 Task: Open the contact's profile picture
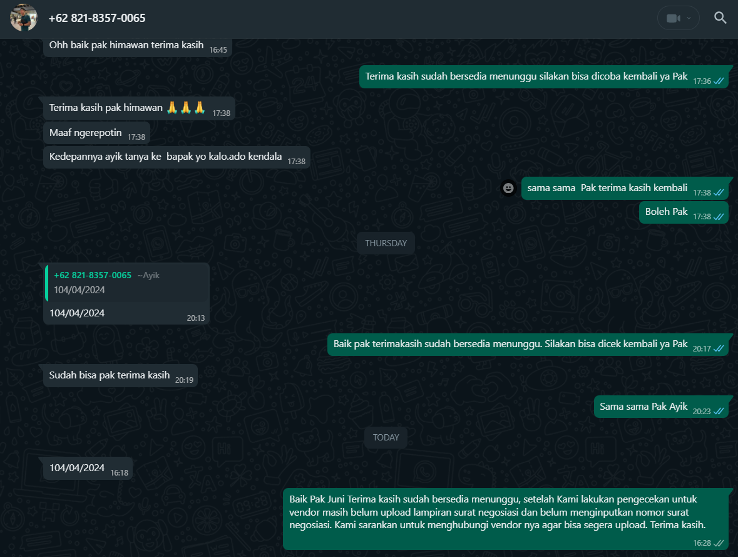point(24,18)
